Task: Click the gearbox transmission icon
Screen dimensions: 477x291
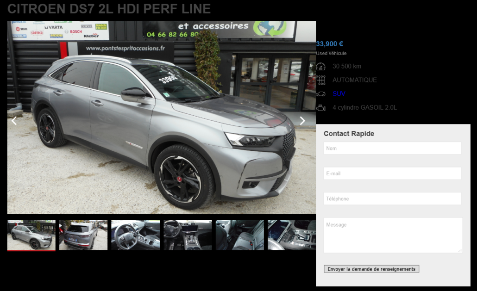Action: (320, 80)
